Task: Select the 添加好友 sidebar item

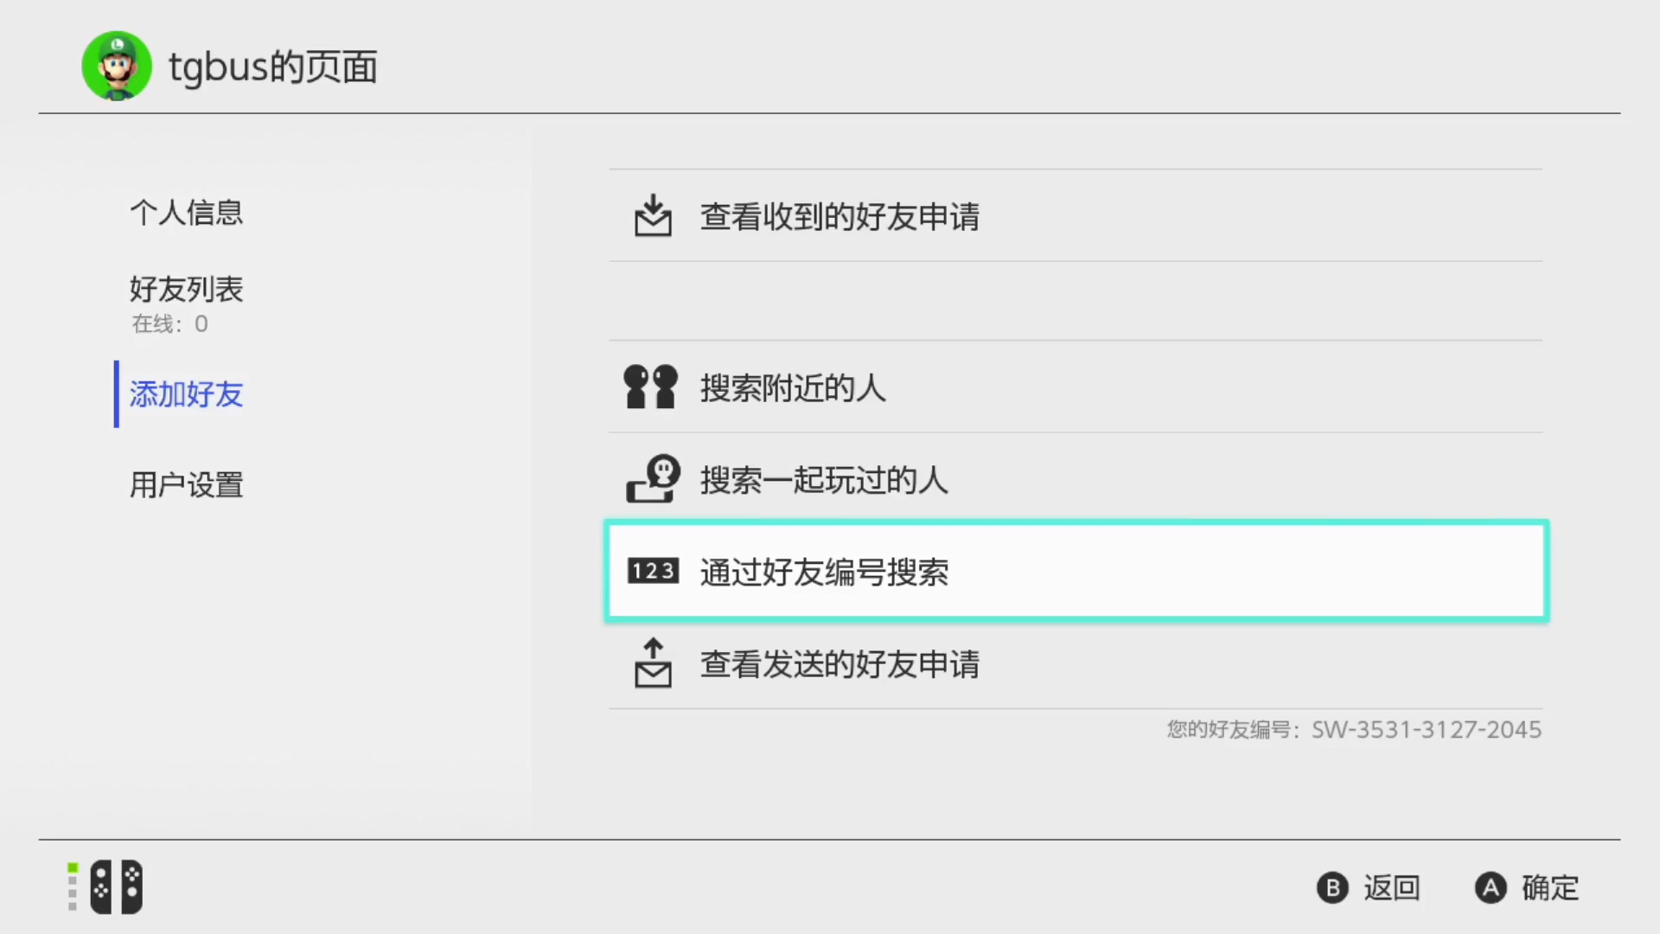Action: pos(187,394)
